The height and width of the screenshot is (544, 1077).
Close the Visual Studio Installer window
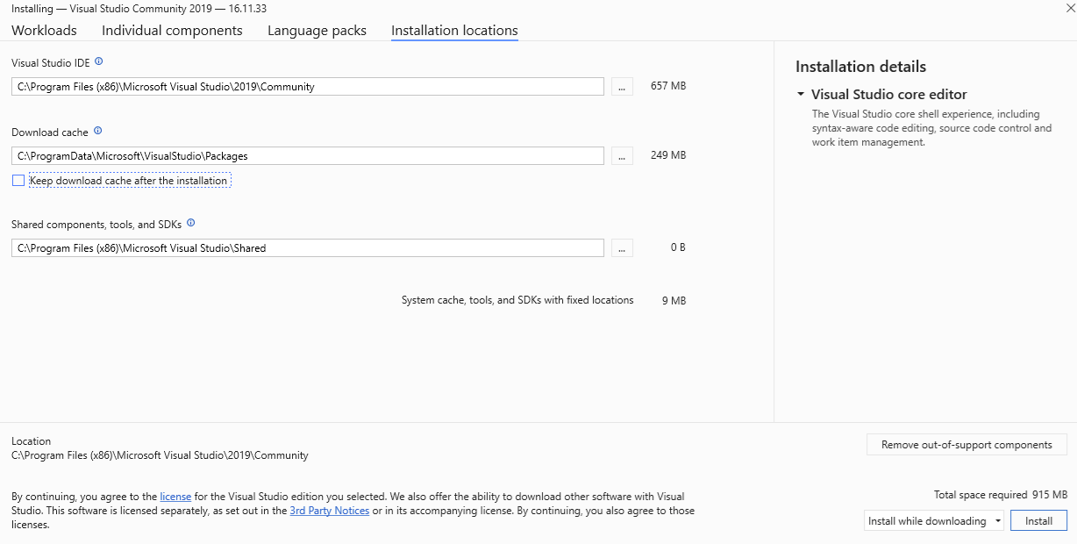(x=1069, y=7)
